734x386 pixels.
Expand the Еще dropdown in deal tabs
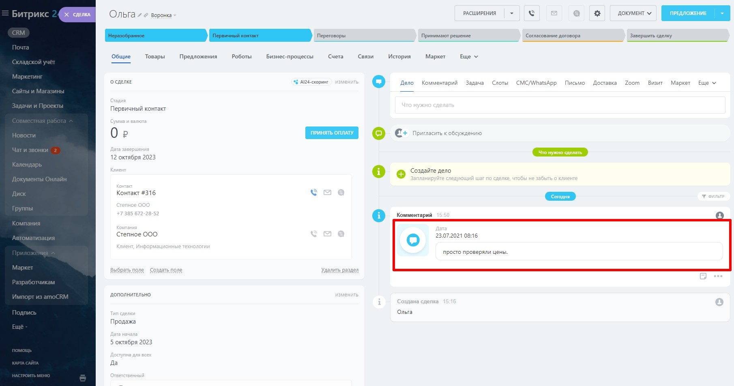tap(469, 57)
